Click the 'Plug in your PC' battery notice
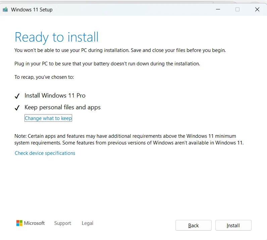 point(107,64)
